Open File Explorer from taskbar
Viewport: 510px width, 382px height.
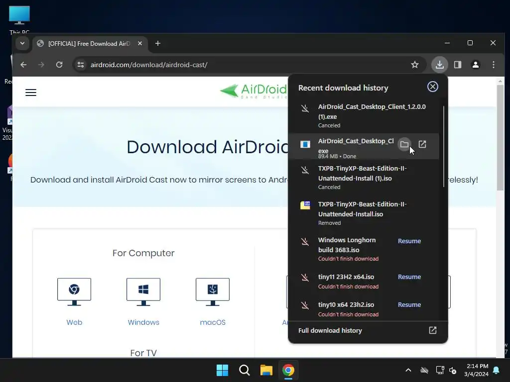click(266, 370)
